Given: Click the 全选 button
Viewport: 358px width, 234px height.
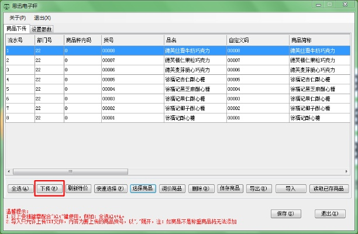Looking at the screenshot, I should pyautogui.click(x=19, y=188).
